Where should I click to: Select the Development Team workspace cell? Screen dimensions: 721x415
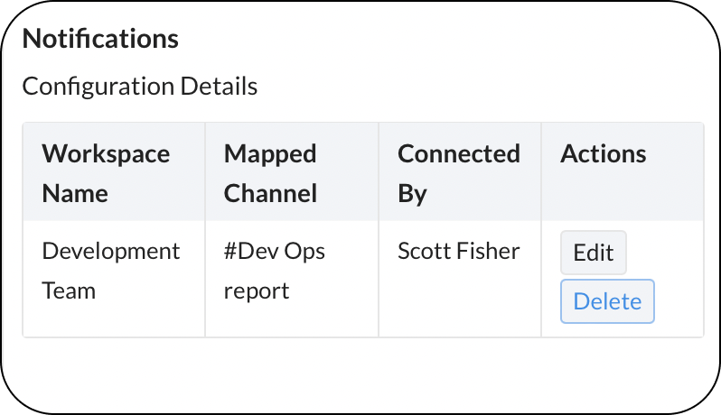[x=111, y=271]
